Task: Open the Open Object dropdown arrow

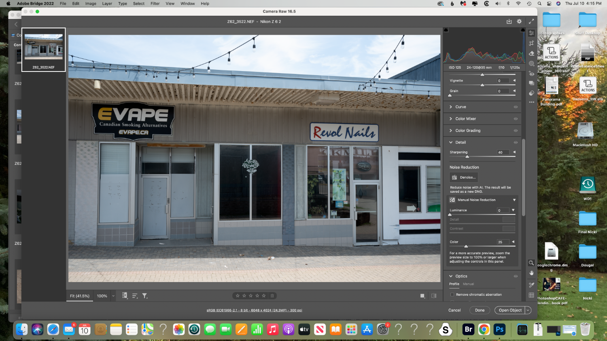Action: [x=528, y=310]
